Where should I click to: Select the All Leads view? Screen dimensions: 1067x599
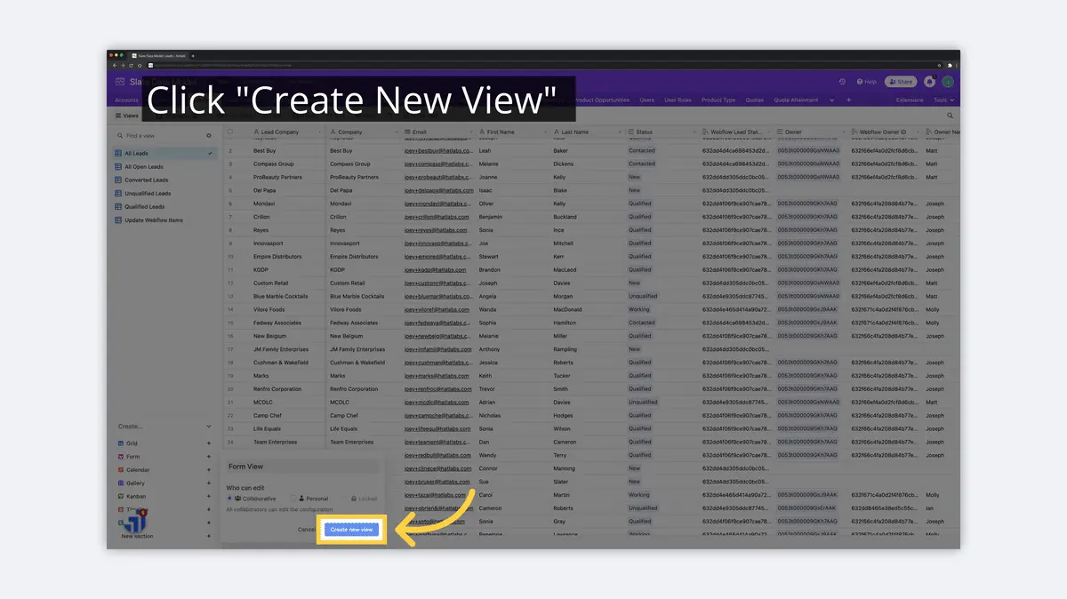click(164, 154)
